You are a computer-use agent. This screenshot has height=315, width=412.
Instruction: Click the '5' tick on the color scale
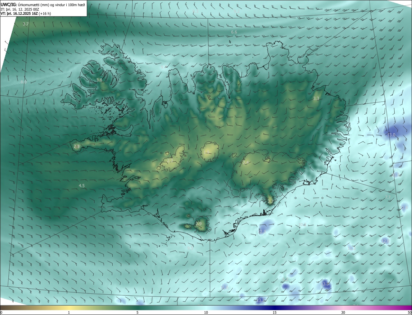(x=137, y=312)
